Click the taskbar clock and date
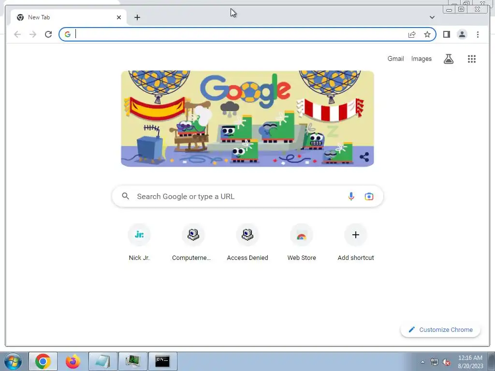Viewport: 495px width, 371px height. click(470, 362)
